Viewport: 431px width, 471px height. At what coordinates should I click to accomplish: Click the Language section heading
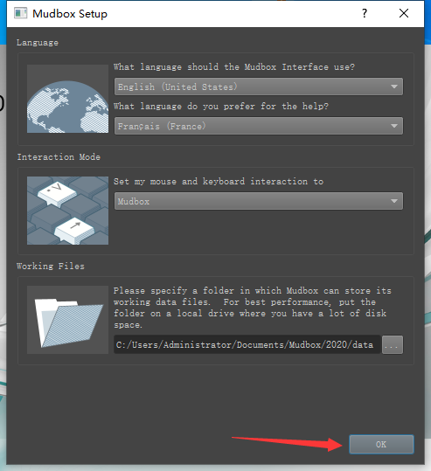tap(38, 43)
